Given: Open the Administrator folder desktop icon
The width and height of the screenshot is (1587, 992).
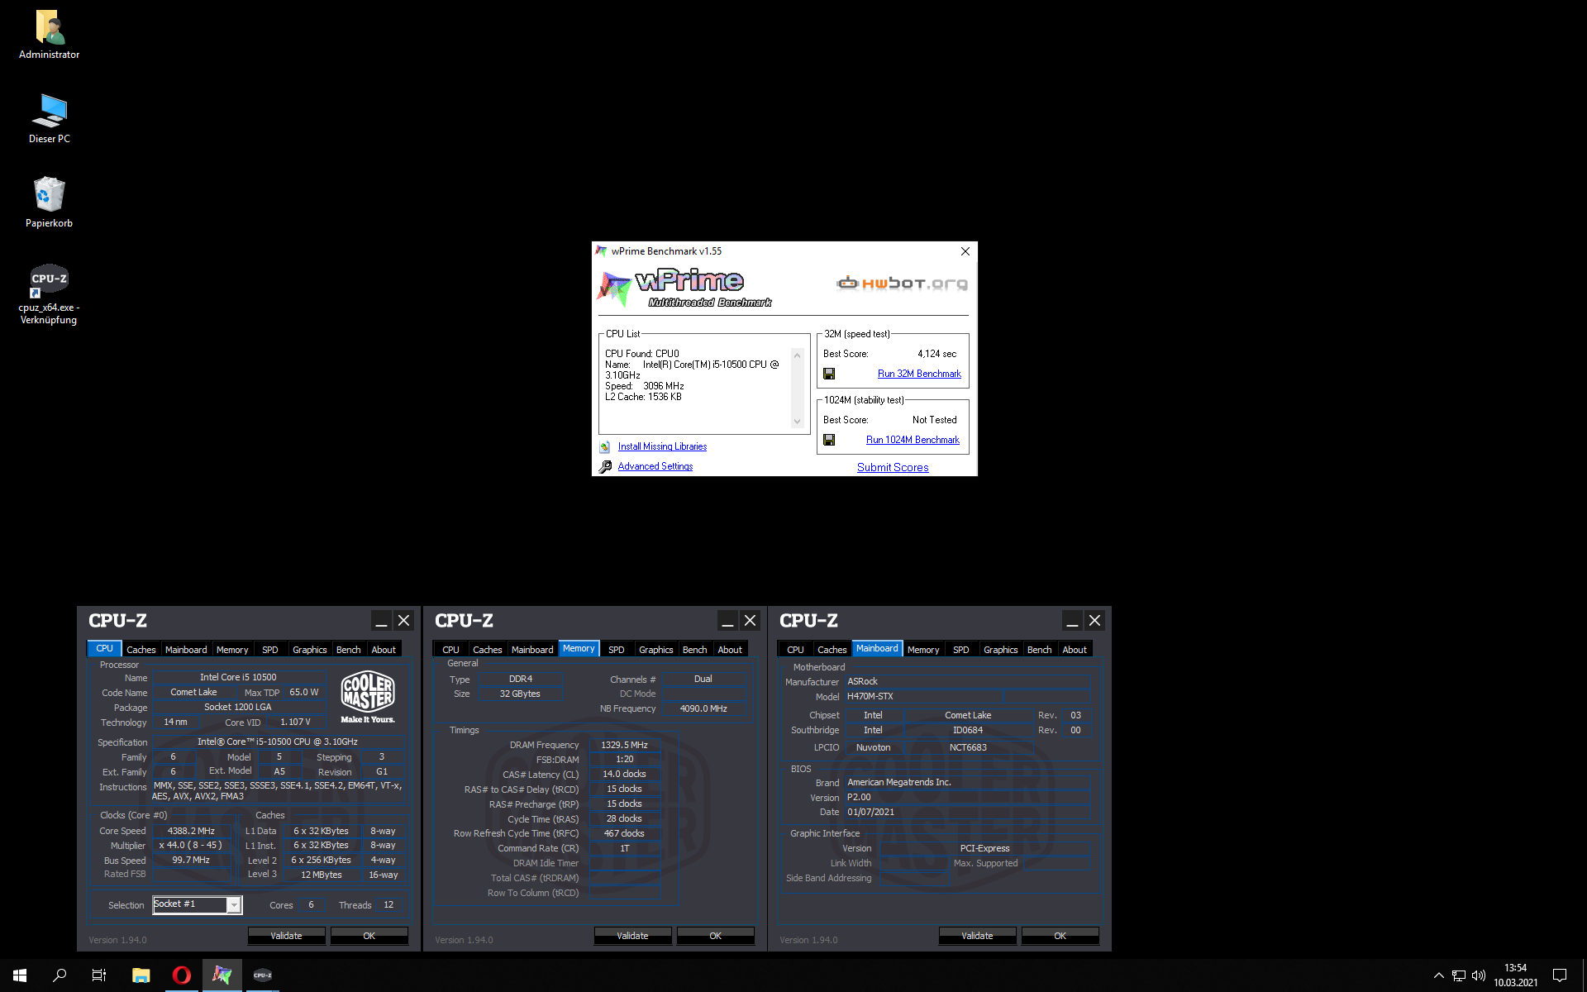Looking at the screenshot, I should 50,35.
